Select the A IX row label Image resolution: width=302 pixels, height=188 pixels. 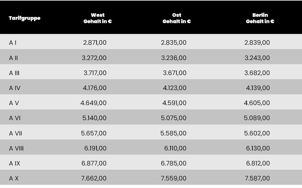[15, 163]
